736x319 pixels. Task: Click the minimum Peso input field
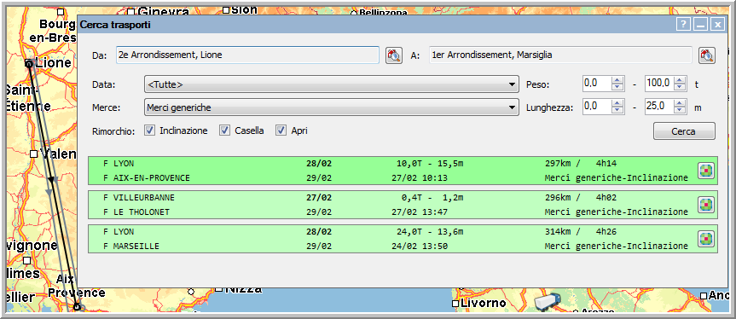[597, 84]
